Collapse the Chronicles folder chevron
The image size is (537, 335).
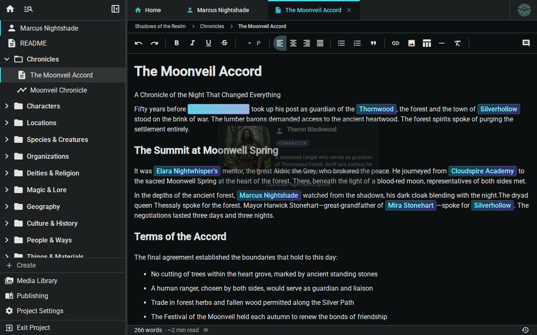(7, 59)
